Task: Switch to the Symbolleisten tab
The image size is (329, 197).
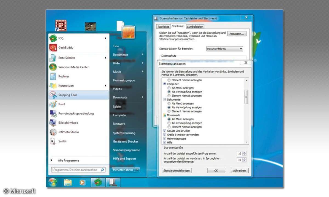Action: pos(195,27)
